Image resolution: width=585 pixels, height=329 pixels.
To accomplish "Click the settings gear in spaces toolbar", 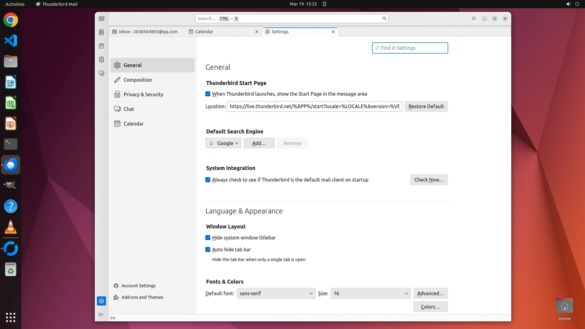I will tap(101, 301).
